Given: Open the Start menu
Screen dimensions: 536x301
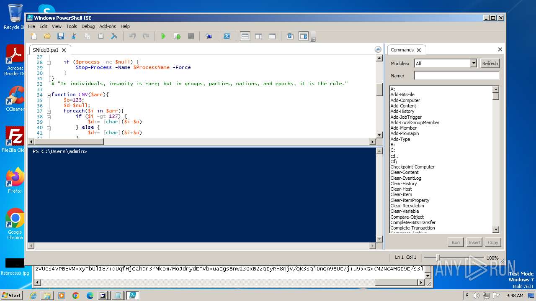Looking at the screenshot, I should [x=11, y=295].
